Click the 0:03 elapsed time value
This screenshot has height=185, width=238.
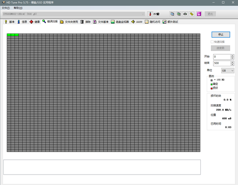tap(228, 127)
